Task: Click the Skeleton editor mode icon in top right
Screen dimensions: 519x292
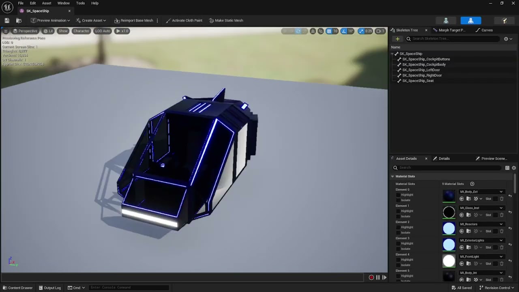Action: click(446, 21)
